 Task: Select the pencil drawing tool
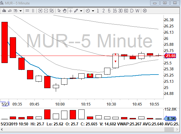click(76, 11)
